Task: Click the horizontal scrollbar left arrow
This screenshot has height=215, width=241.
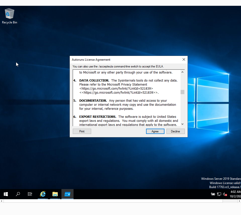Action: pyautogui.click(x=2, y=201)
